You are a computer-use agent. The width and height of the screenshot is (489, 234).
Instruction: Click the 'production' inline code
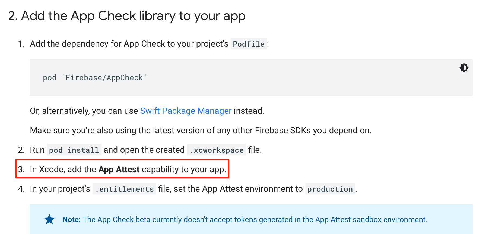pyautogui.click(x=330, y=189)
